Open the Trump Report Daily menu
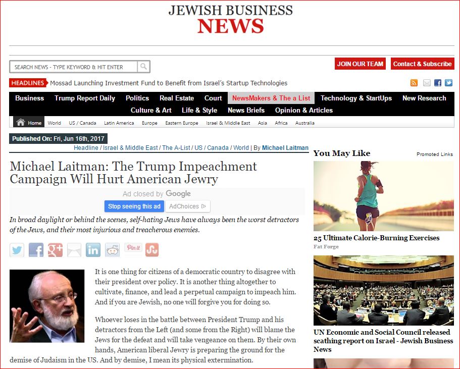Viewport: 460px width, 369px height. (x=85, y=98)
